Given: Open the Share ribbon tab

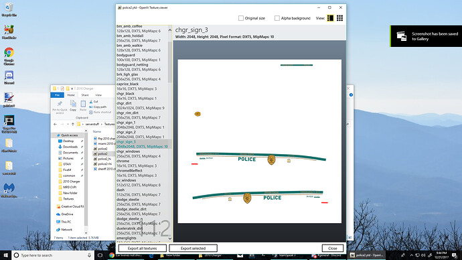Looking at the screenshot, I should click(x=85, y=95).
